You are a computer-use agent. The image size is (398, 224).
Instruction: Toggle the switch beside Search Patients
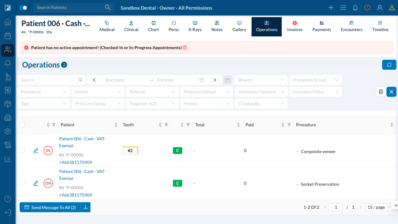(x=23, y=8)
